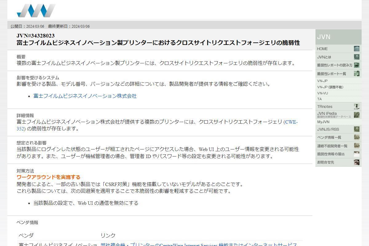The width and height of the screenshot is (369, 246).
Task: Click the JVN iPedia icon
Action: (357, 115)
